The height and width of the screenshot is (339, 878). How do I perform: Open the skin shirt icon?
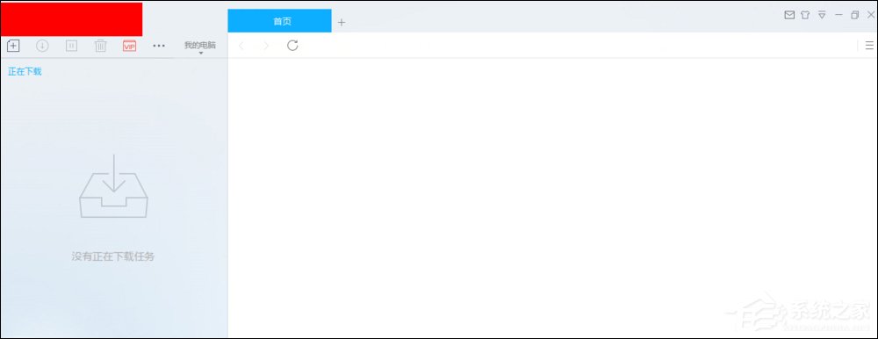coord(805,15)
